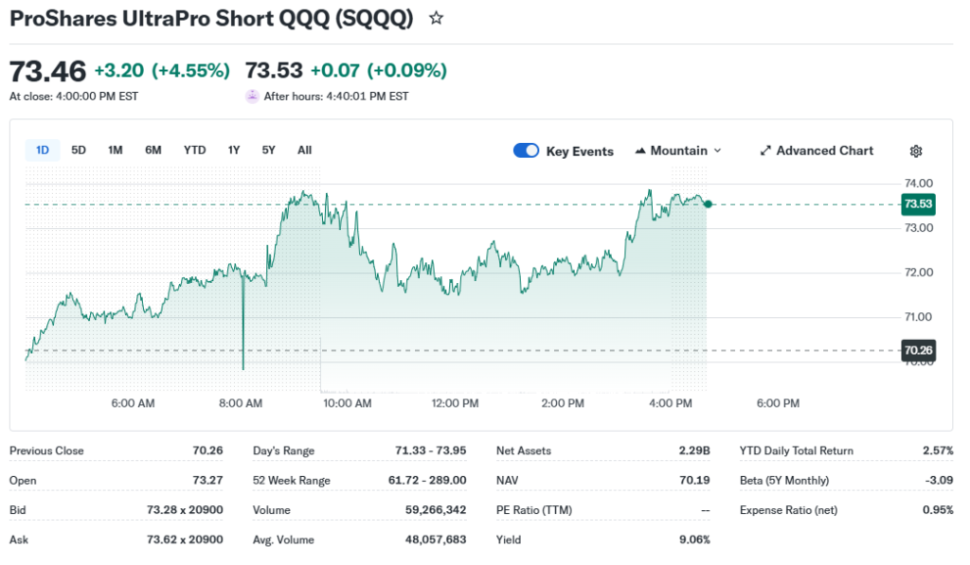Switch to the 5D time range
This screenshot has height=565, width=970.
(79, 150)
